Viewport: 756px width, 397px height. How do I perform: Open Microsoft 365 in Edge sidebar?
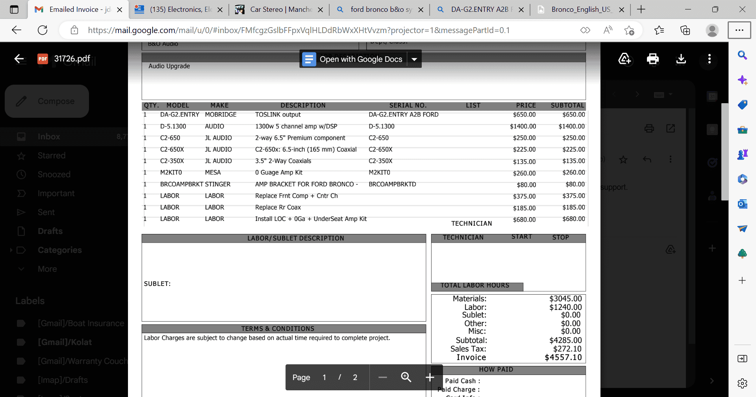click(743, 179)
